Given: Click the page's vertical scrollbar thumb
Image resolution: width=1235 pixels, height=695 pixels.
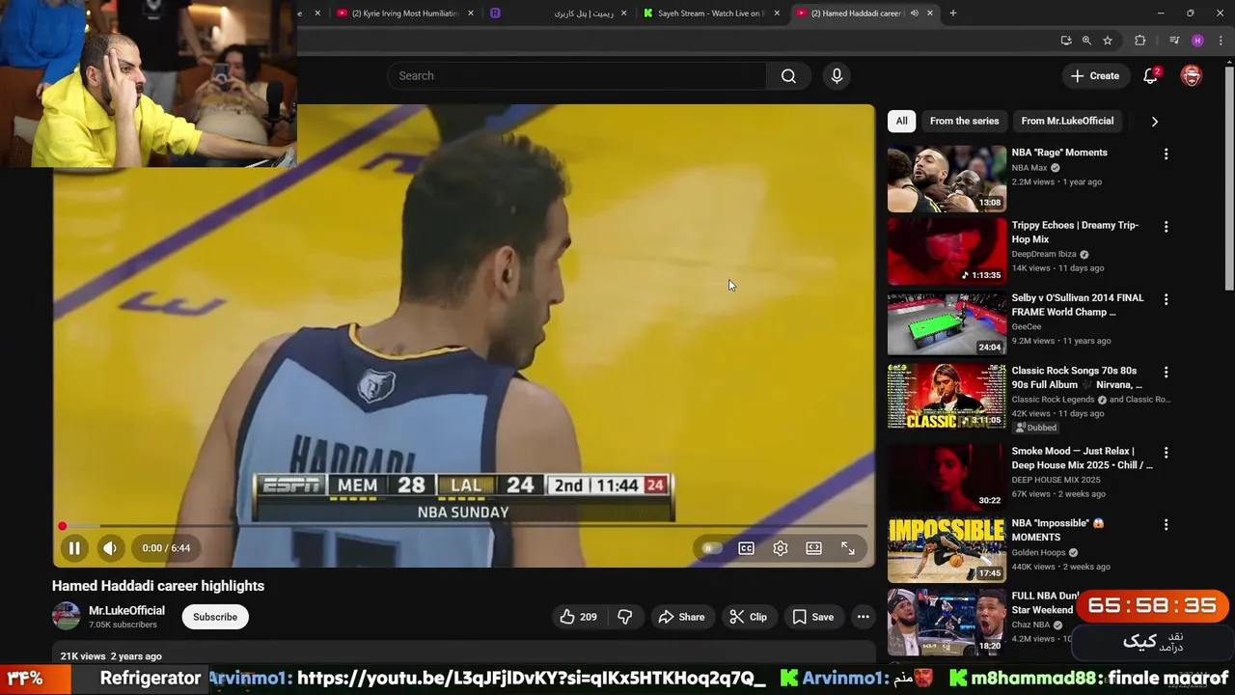Looking at the screenshot, I should pos(1229,179).
